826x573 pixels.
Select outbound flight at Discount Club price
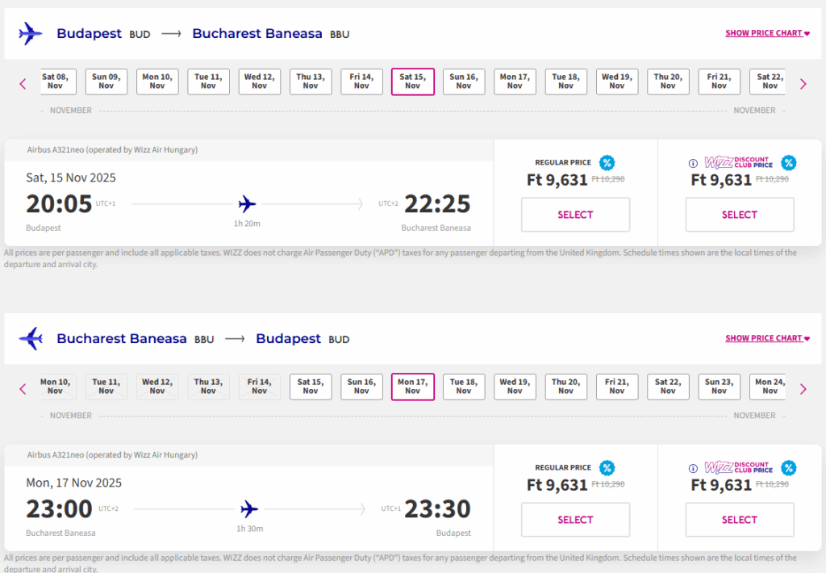click(739, 215)
